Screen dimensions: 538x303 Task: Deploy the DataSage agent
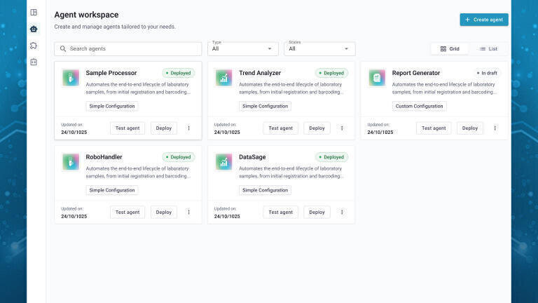coord(317,212)
